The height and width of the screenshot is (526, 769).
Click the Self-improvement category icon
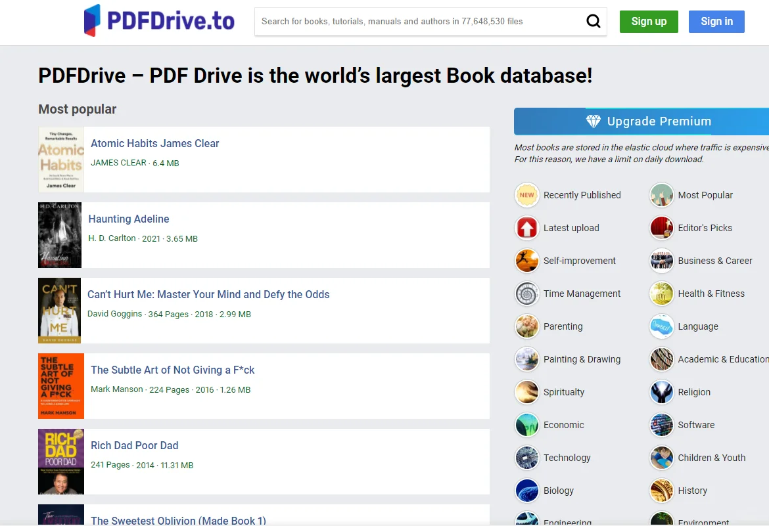(526, 261)
